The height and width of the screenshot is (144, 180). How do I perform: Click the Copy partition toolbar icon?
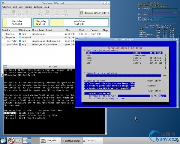39,12
